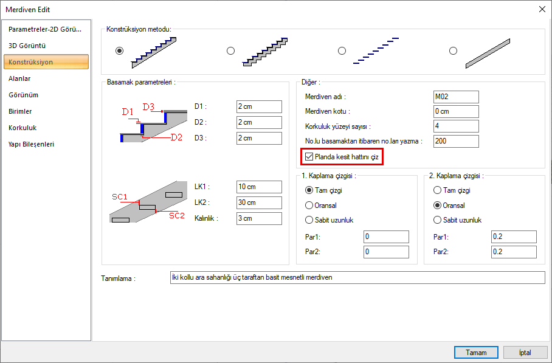Close the Merdiven Edit dialog
Screen dimensions: 552x363
542,10
